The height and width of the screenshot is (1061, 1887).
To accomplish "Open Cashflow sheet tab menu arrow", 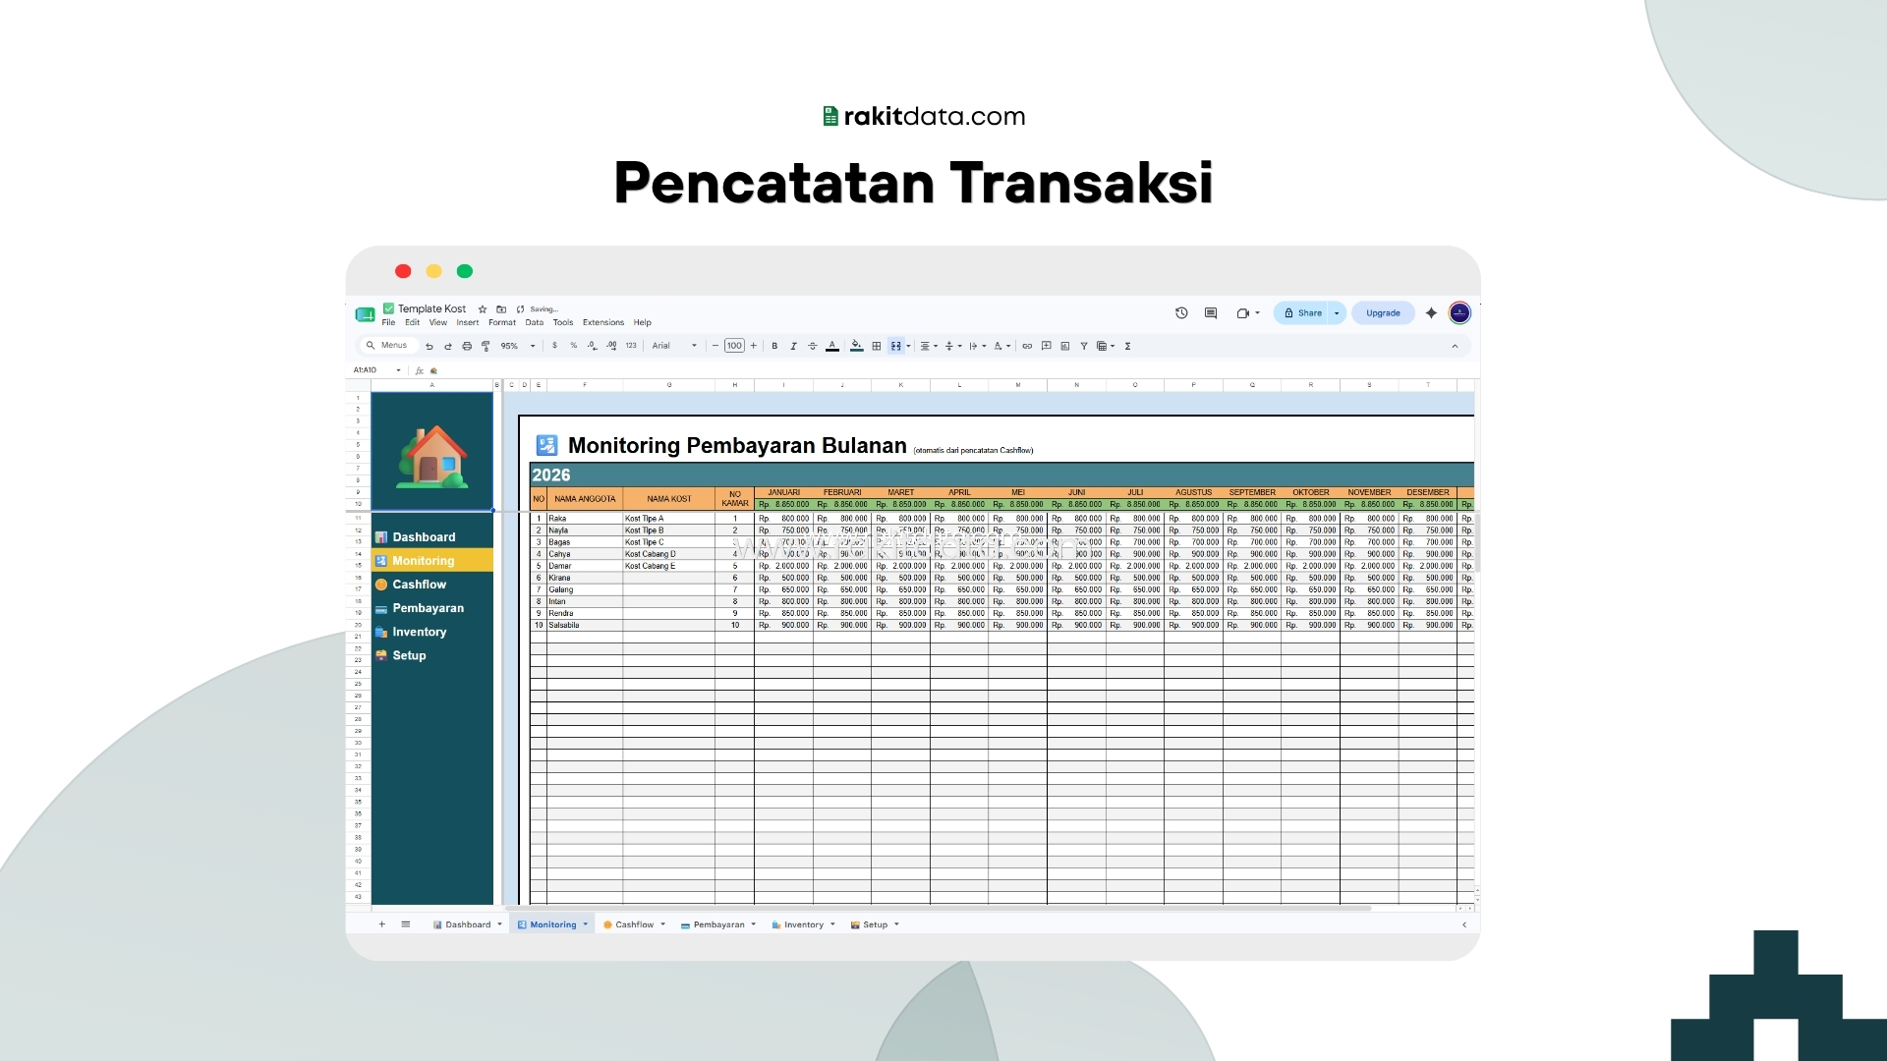I will coord(663,924).
